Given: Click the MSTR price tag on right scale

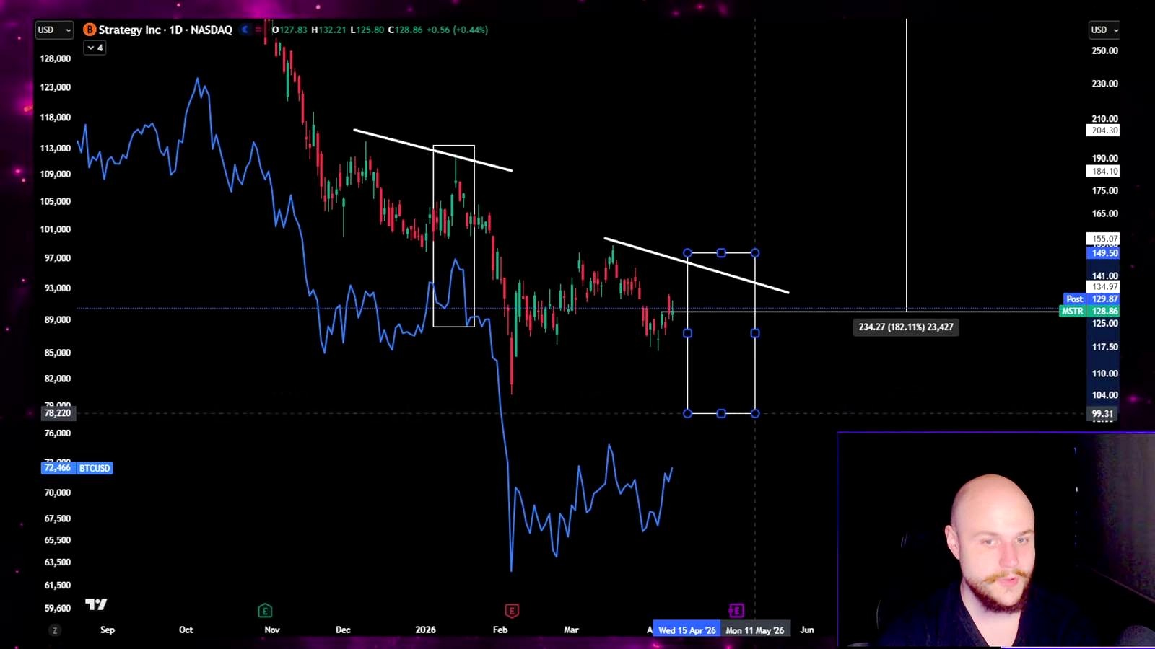Looking at the screenshot, I should coord(1072,312).
